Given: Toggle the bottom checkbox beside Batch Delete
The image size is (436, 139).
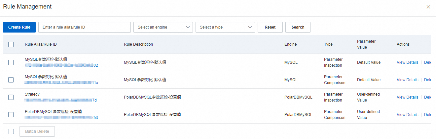Looking at the screenshot, I should pyautogui.click(x=11, y=131).
